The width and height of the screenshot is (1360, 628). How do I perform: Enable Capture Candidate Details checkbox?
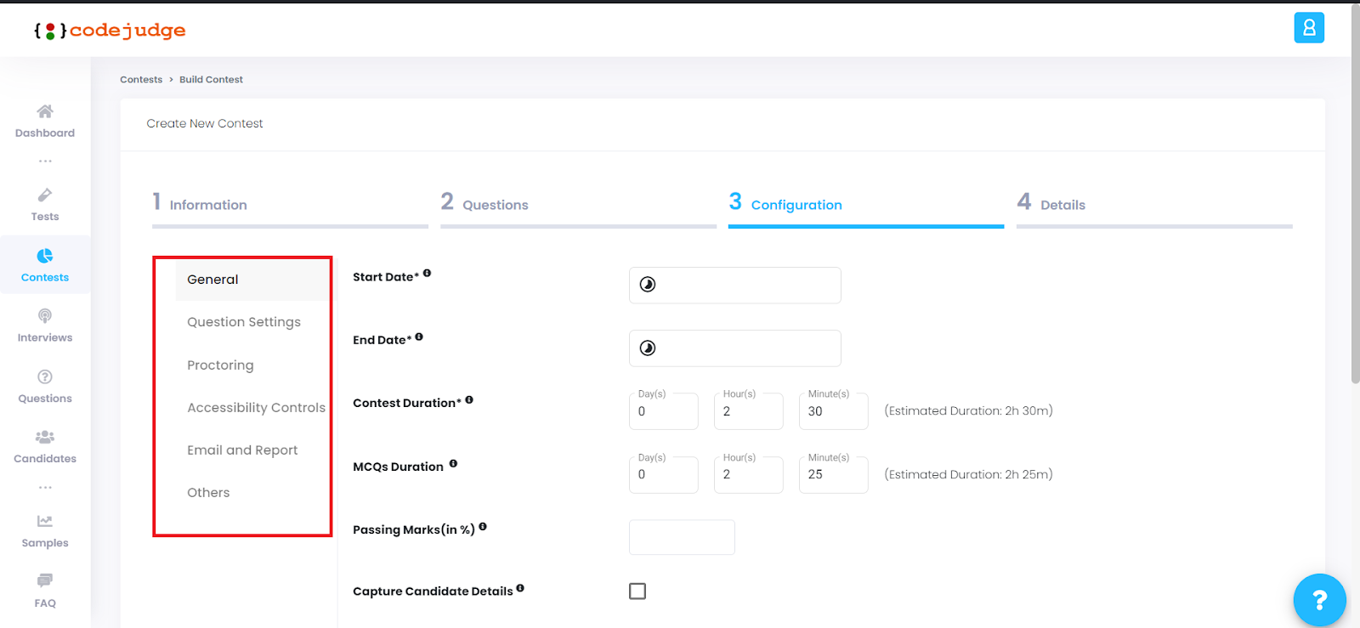[637, 591]
